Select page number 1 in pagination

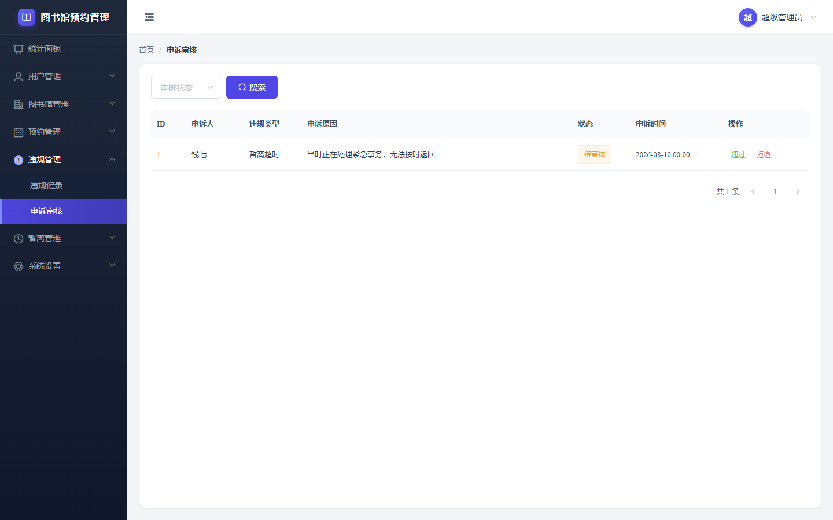coord(776,191)
